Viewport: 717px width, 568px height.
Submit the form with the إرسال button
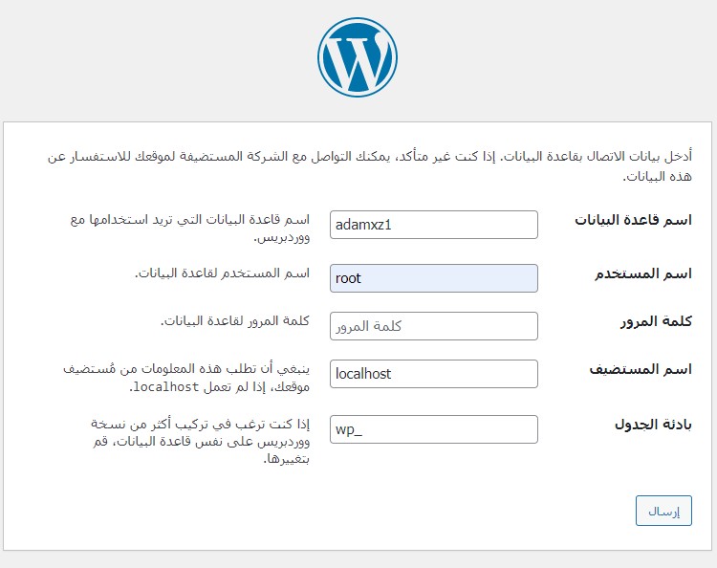click(x=663, y=511)
